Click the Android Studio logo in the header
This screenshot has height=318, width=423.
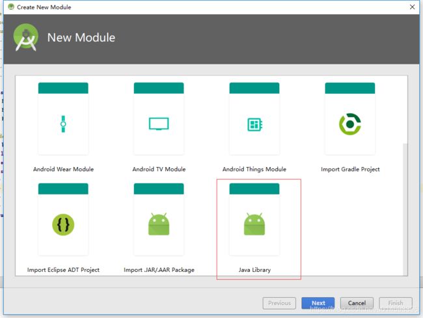(26, 38)
